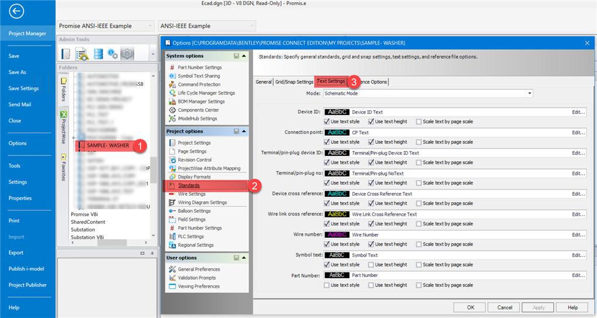Open Admin Tools toolbar overflow arrow

pos(153,54)
